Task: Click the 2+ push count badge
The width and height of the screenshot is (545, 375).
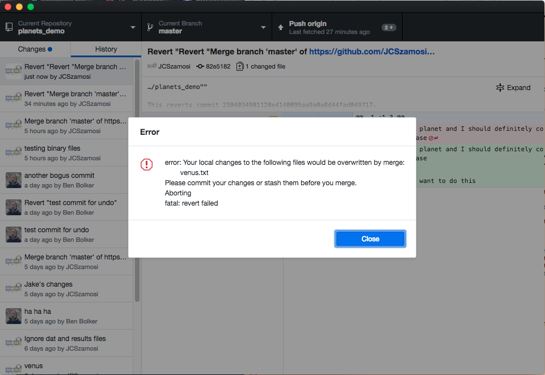Action: click(388, 26)
